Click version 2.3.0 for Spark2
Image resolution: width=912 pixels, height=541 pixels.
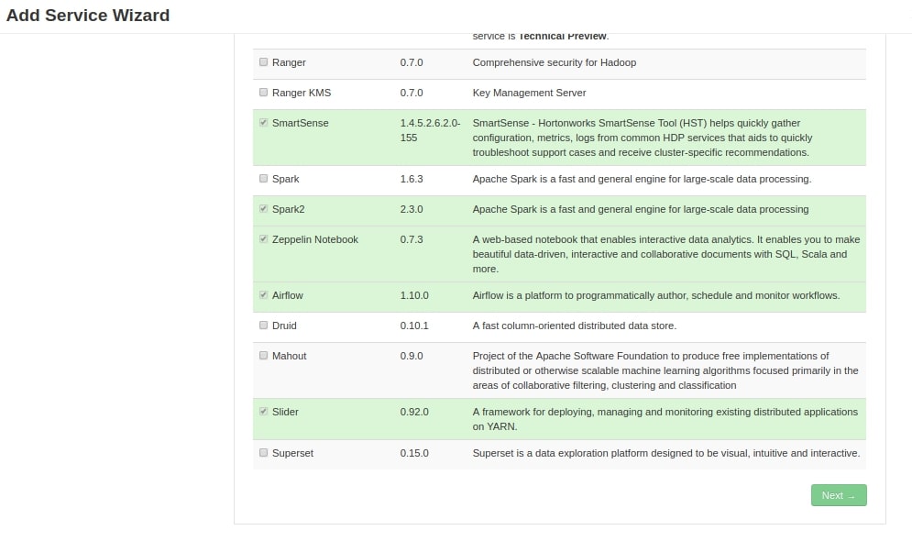point(412,209)
